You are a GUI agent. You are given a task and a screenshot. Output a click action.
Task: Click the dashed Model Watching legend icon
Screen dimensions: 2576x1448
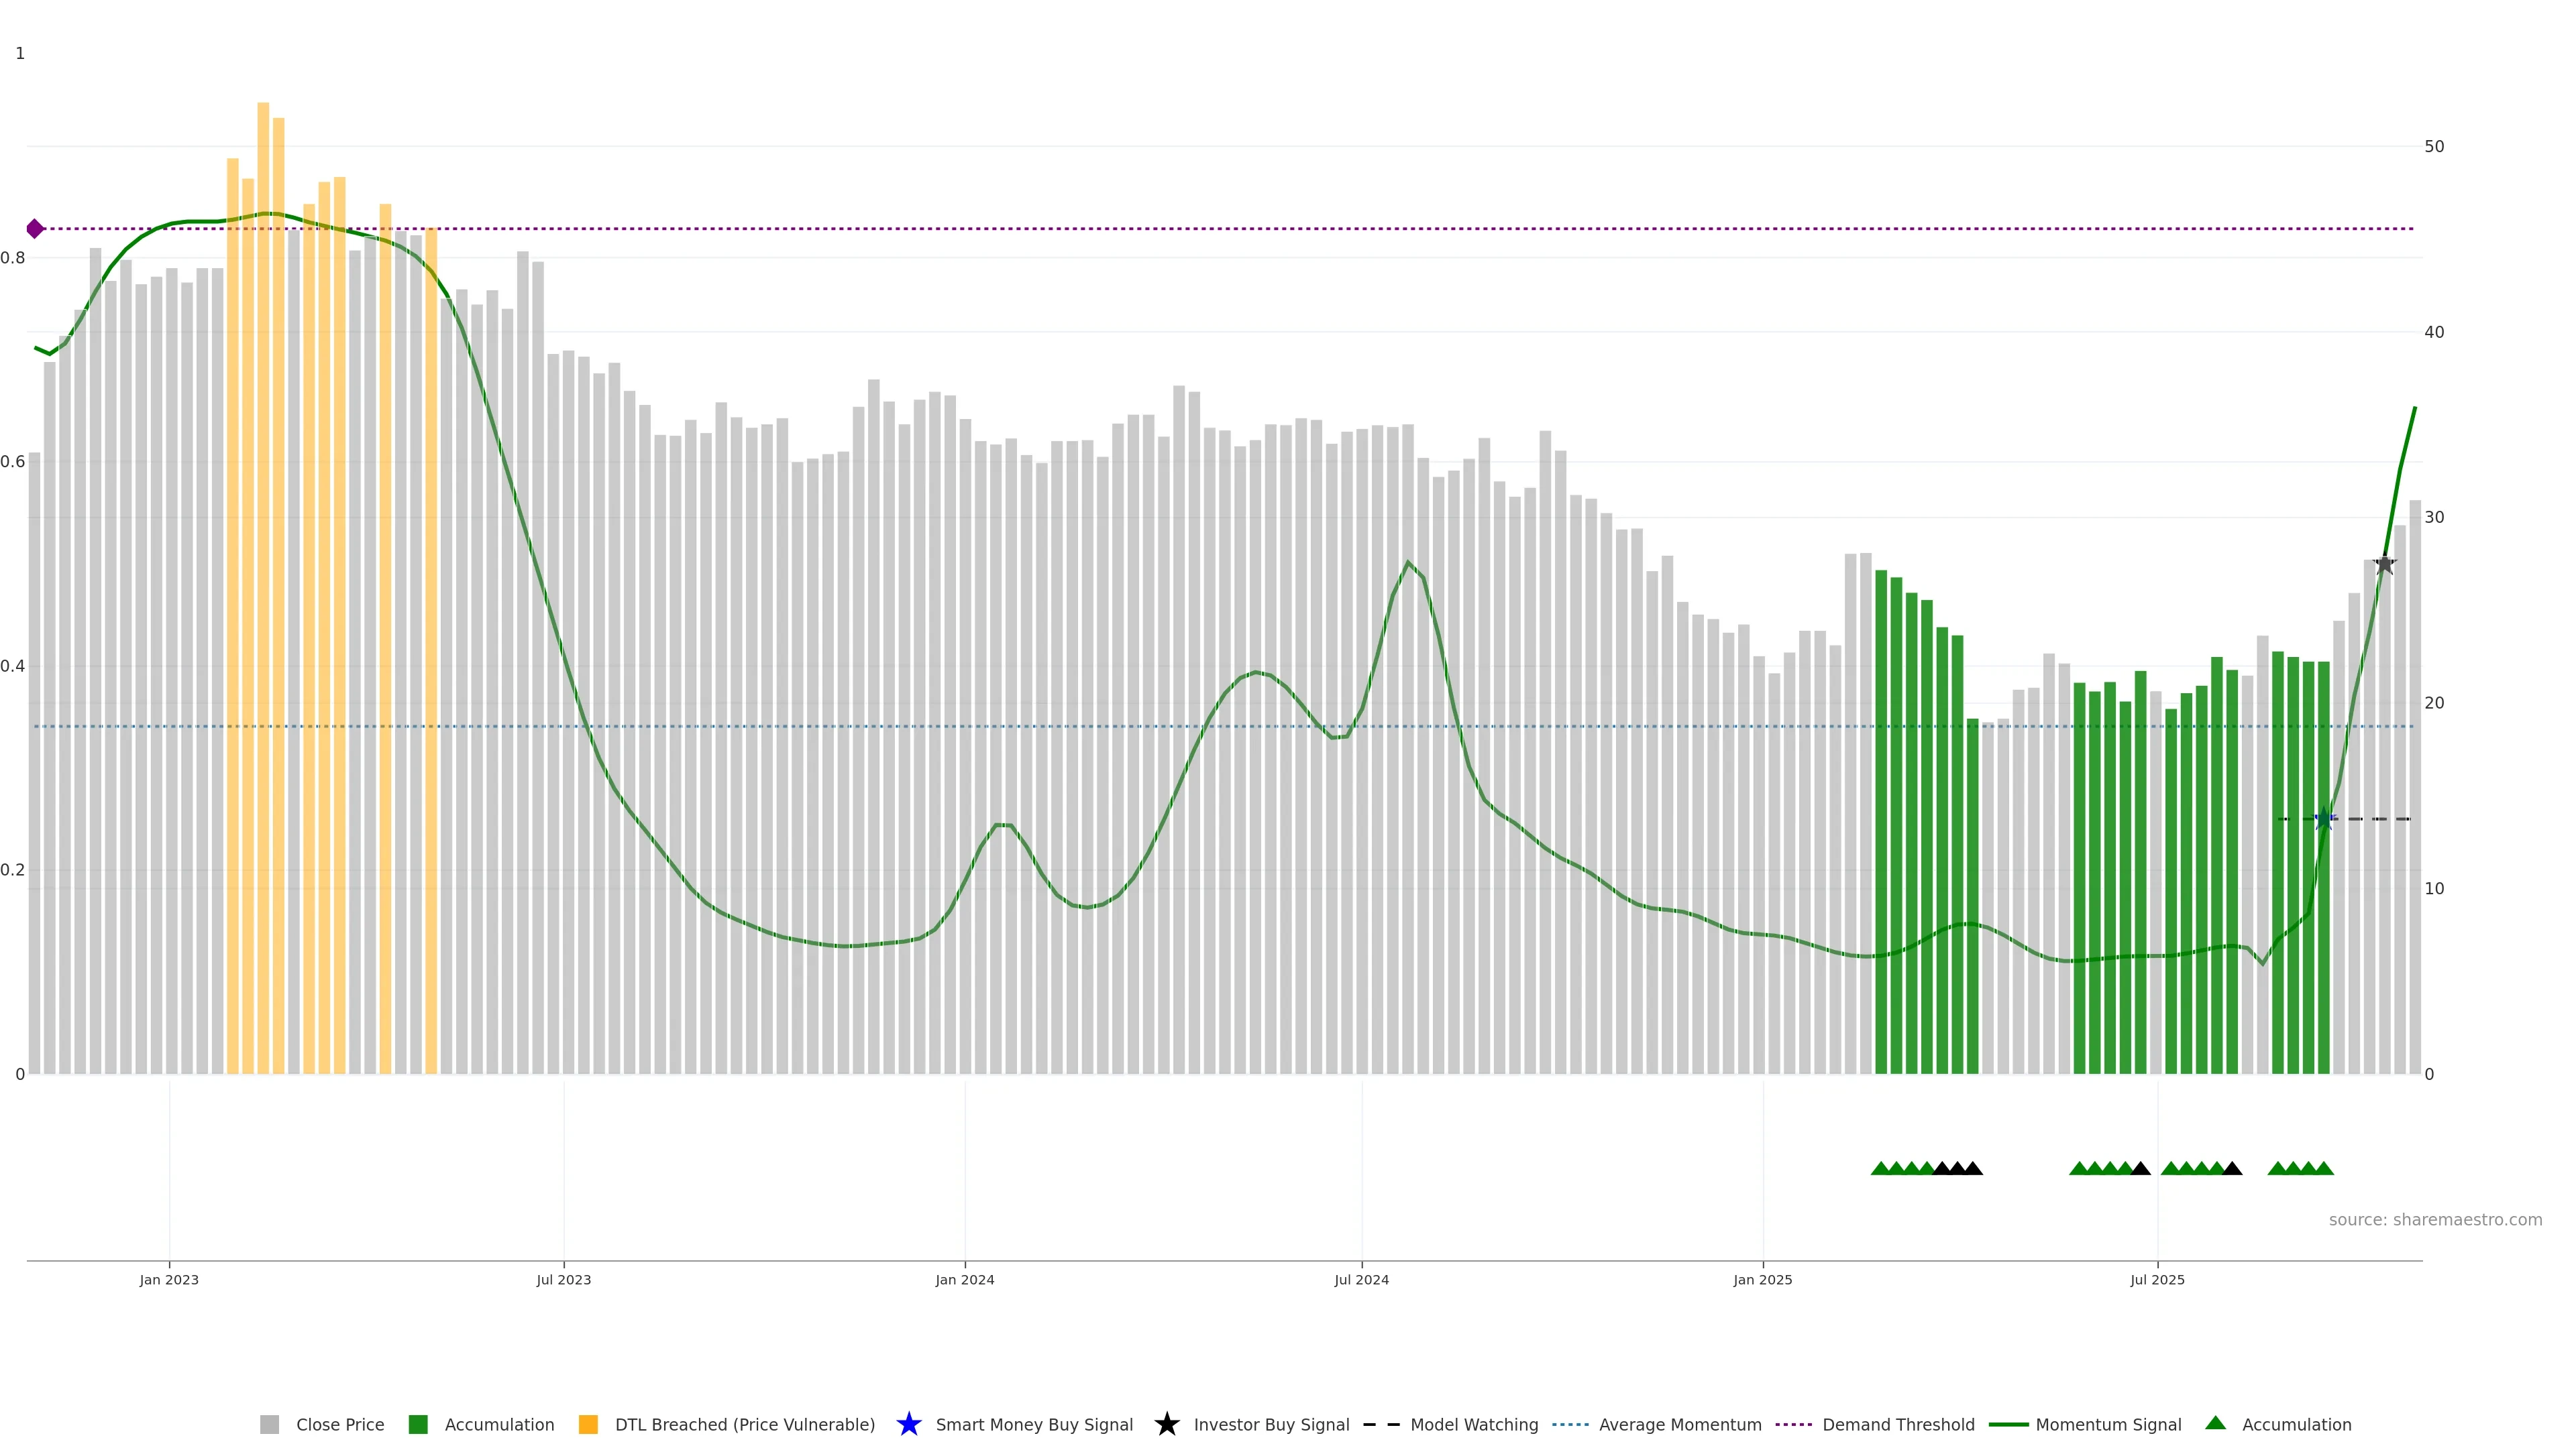(1381, 1424)
